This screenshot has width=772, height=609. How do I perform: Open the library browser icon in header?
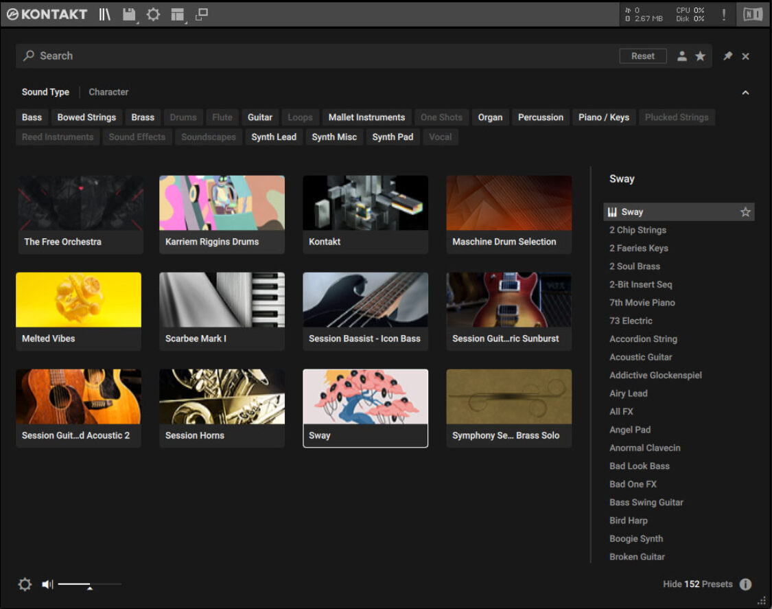pyautogui.click(x=104, y=14)
